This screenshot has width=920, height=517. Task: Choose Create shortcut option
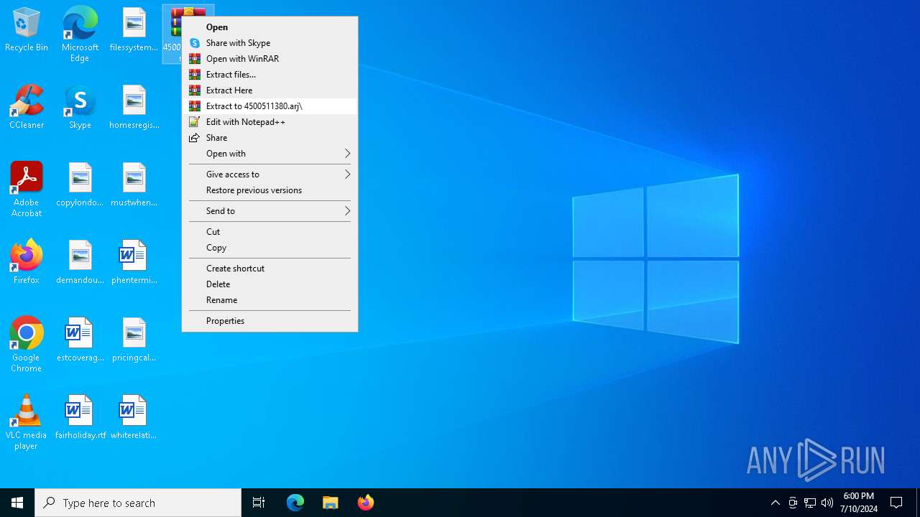click(x=270, y=269)
